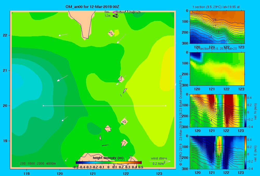The width and height of the screenshot is (260, 176).
Task: Click the right endpoint of white section line
Action: click(x=166, y=106)
